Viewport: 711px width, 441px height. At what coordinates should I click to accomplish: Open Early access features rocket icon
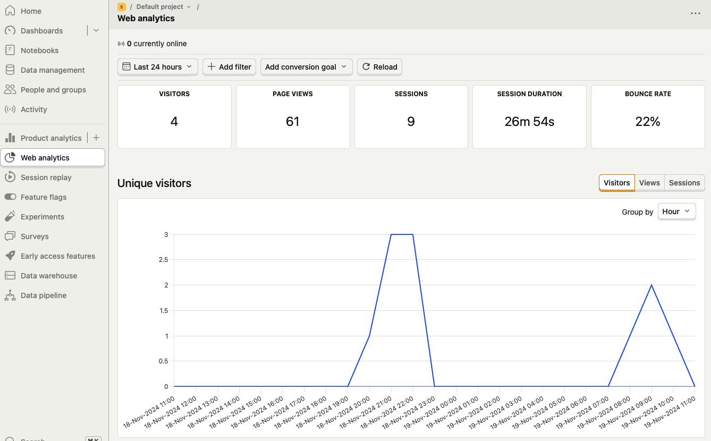10,256
